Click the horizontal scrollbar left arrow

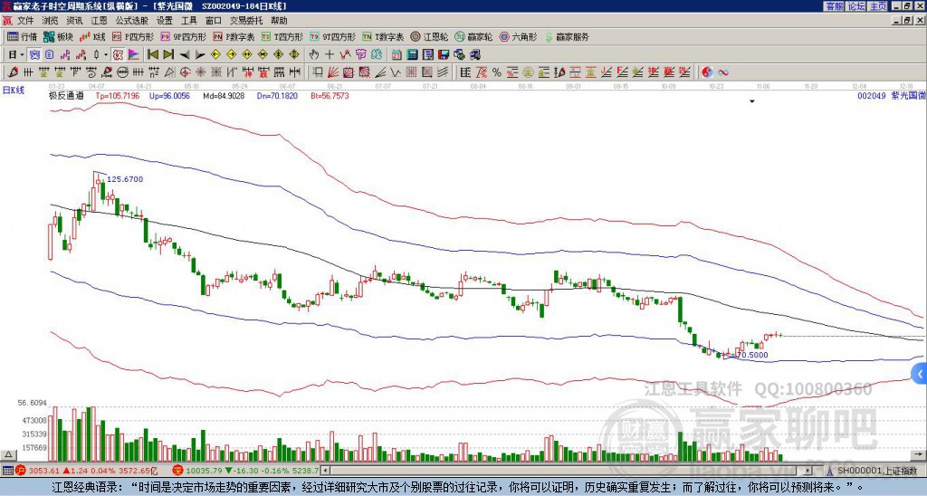[326, 471]
